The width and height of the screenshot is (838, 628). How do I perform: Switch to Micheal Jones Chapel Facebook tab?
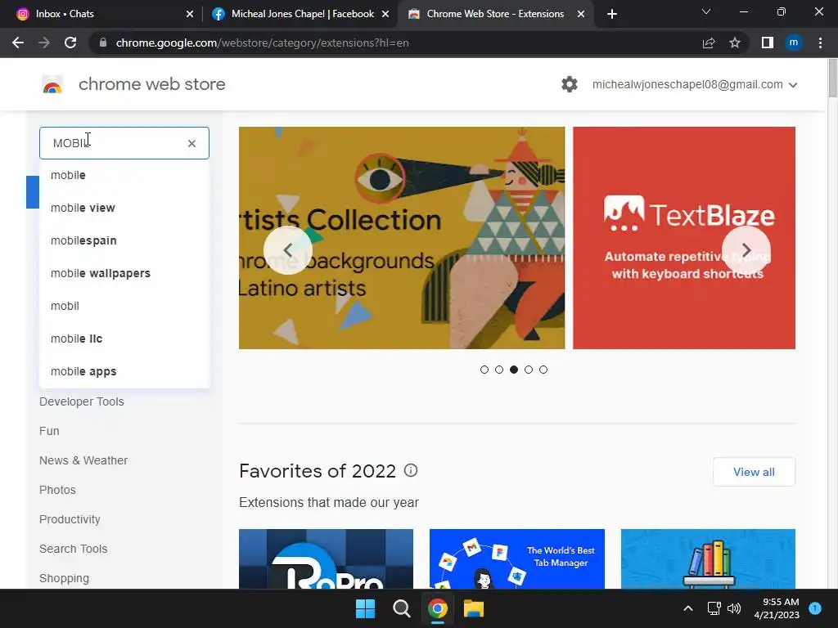[300, 14]
